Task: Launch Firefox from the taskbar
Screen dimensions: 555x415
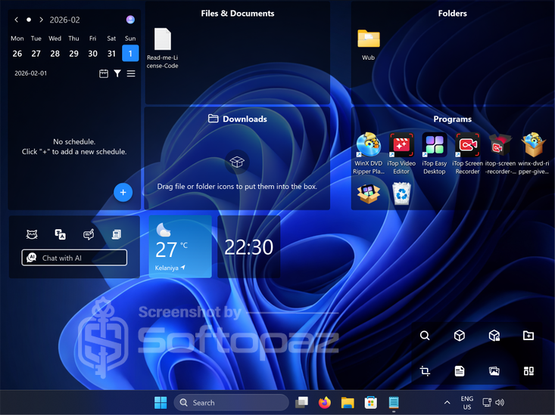Action: tap(325, 402)
